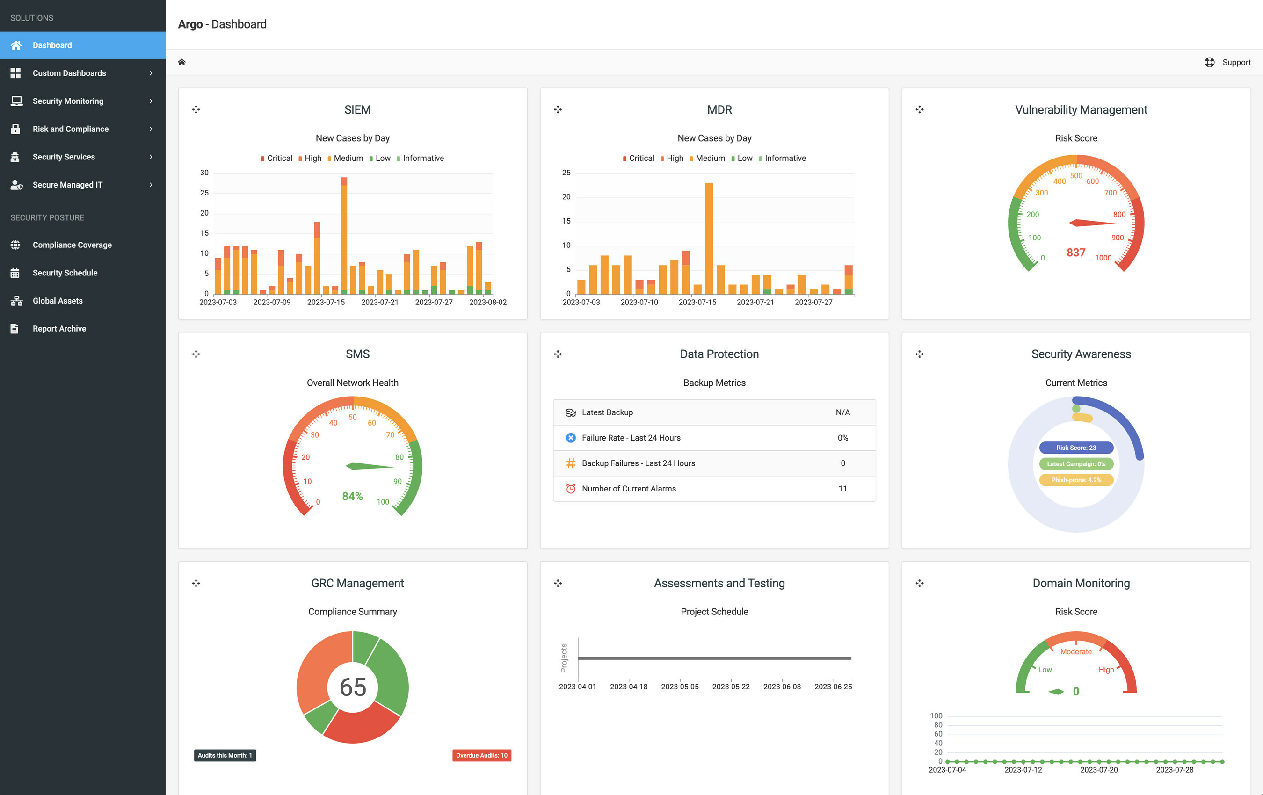The image size is (1263, 795).
Task: Click the Data Protection move handle icon
Action: [558, 354]
